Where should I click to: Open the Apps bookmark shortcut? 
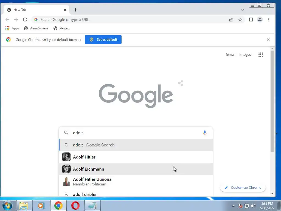pyautogui.click(x=12, y=28)
